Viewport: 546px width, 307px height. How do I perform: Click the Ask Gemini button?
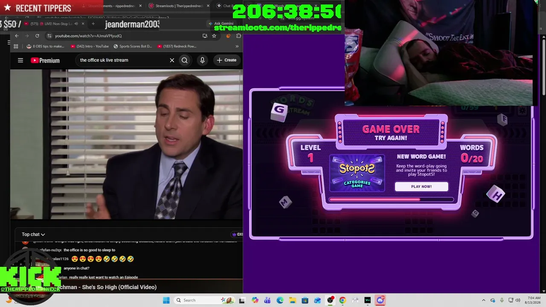click(221, 23)
